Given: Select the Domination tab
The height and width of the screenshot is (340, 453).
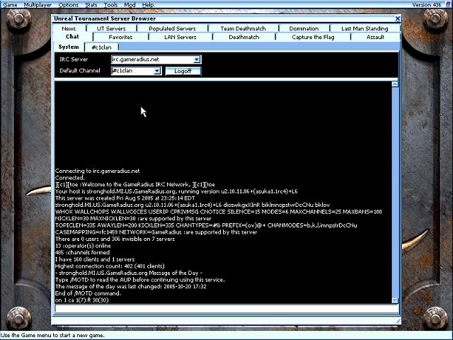Looking at the screenshot, I should pos(304,28).
